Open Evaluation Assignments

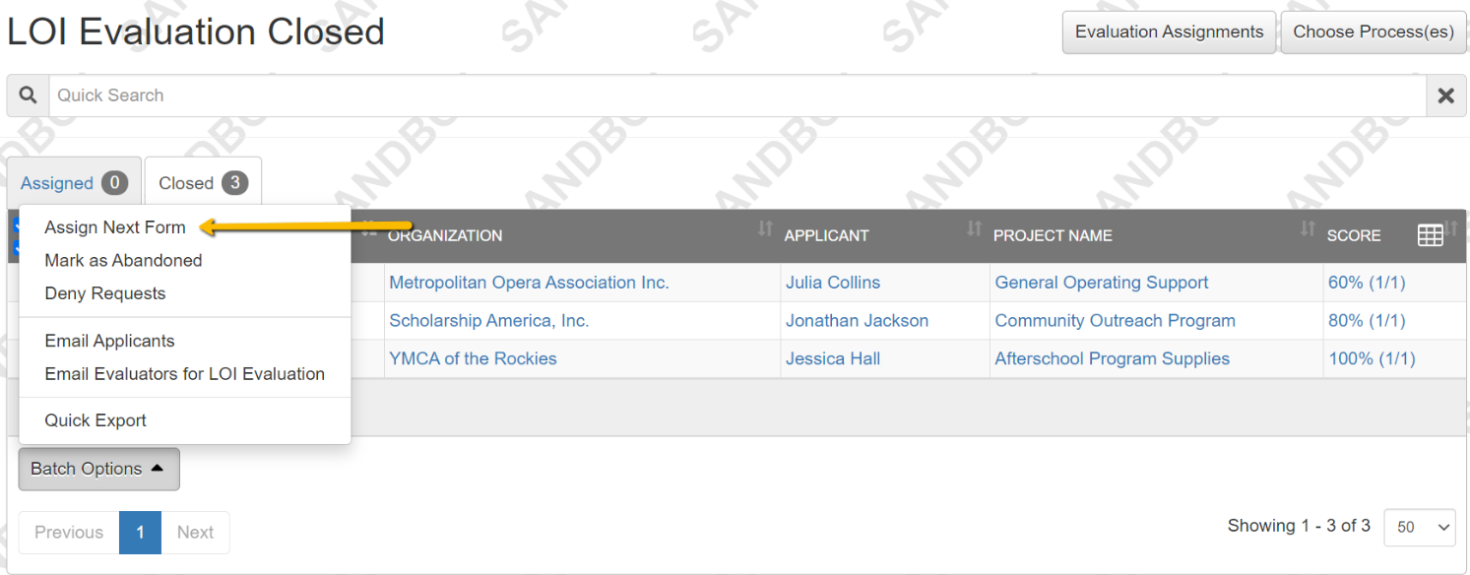click(x=1168, y=32)
